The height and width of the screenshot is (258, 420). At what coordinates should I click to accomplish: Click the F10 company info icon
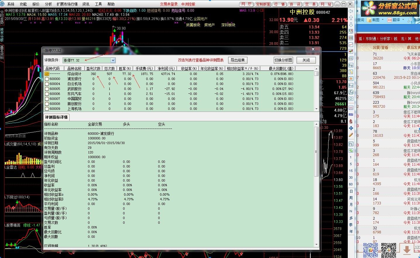(x=351, y=65)
